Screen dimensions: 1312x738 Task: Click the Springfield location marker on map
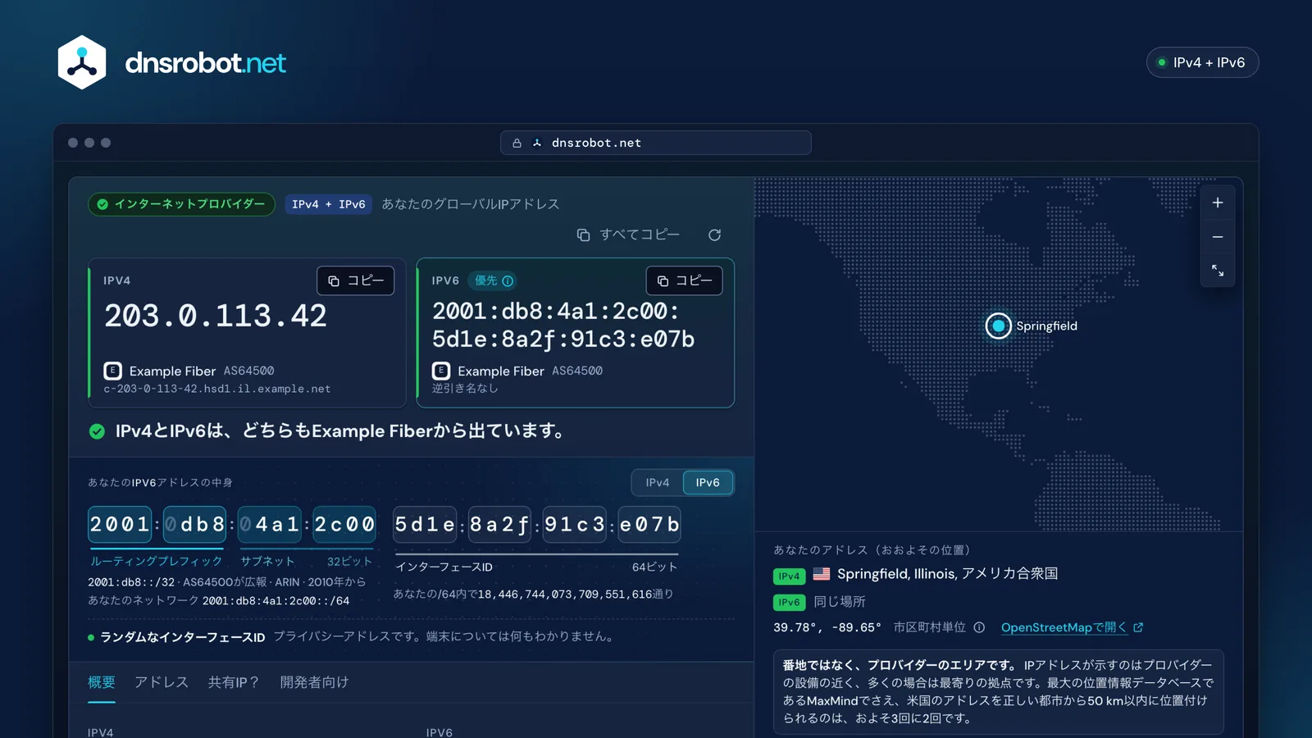pos(998,326)
